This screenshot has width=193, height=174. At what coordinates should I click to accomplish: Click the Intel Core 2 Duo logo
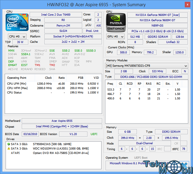click(17, 22)
